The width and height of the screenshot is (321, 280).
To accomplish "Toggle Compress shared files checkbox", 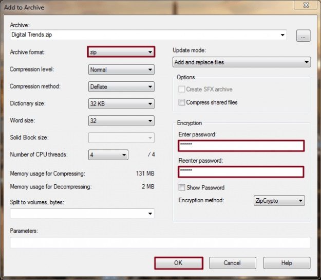I will (182, 102).
